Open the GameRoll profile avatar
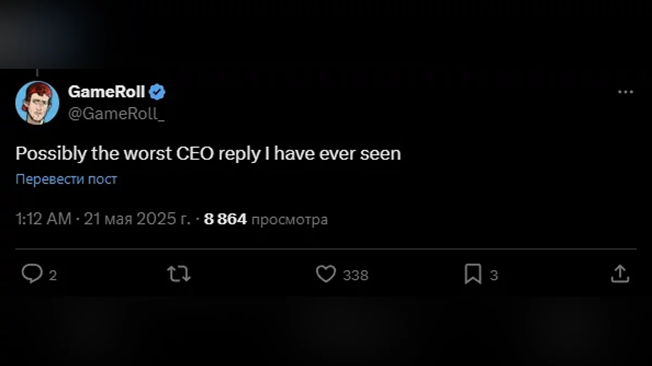The width and height of the screenshot is (652, 366). click(37, 102)
